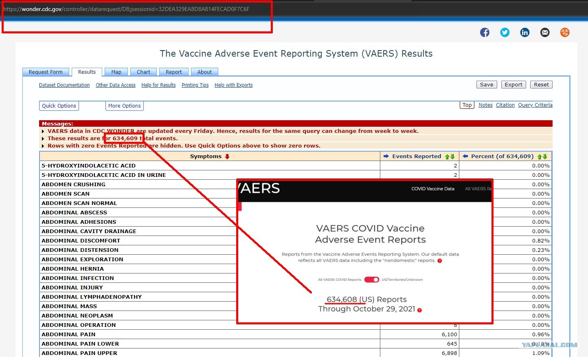
Task: Select the "ABDOMEN SCAN NORMAL" row label
Action: coord(79,203)
